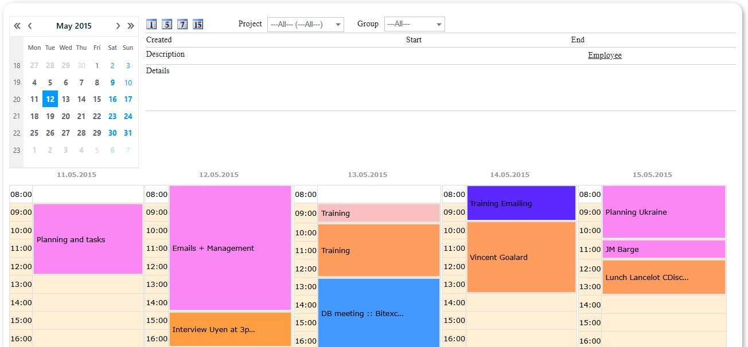Open the Emails + Management event
This screenshot has height=347, width=748.
[231, 248]
